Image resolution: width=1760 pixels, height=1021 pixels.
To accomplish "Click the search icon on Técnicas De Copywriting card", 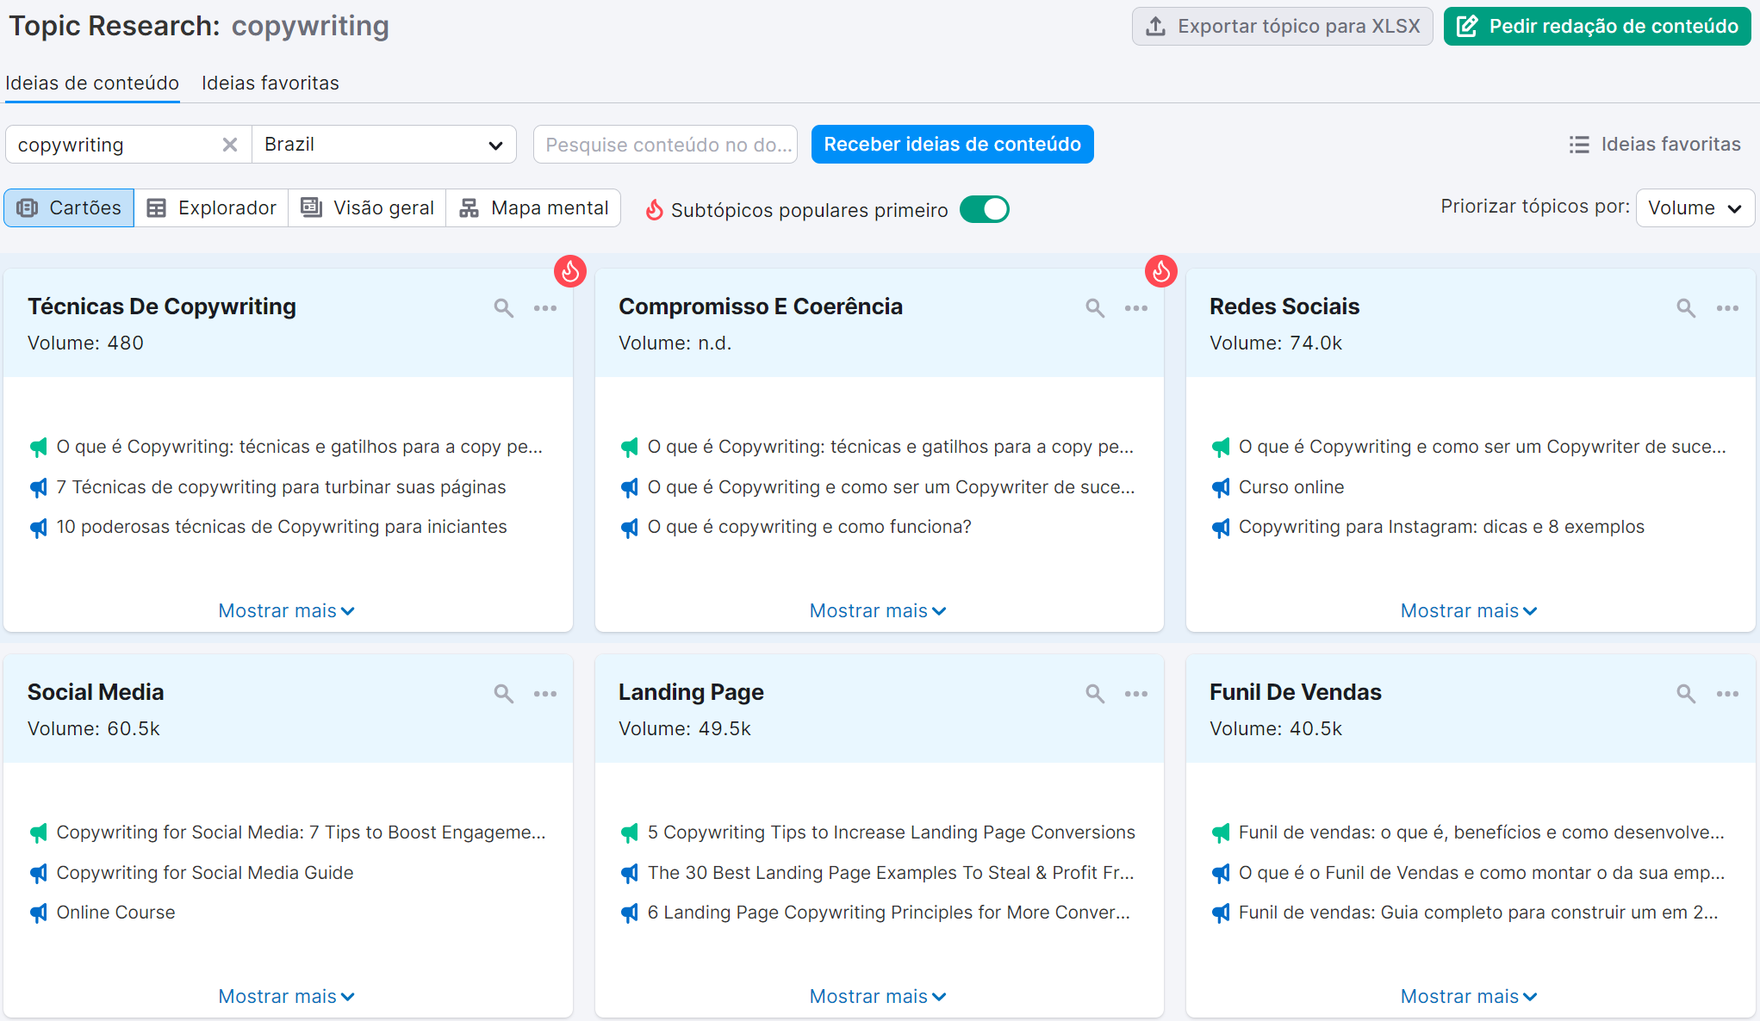I will 503,307.
